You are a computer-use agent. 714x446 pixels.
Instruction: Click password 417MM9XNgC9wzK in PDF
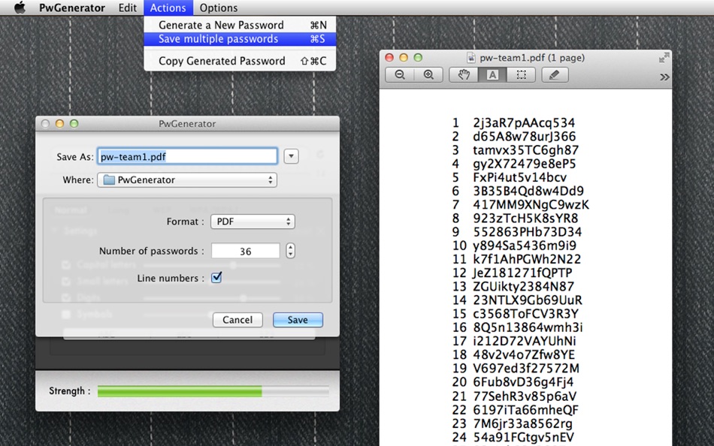(x=531, y=205)
